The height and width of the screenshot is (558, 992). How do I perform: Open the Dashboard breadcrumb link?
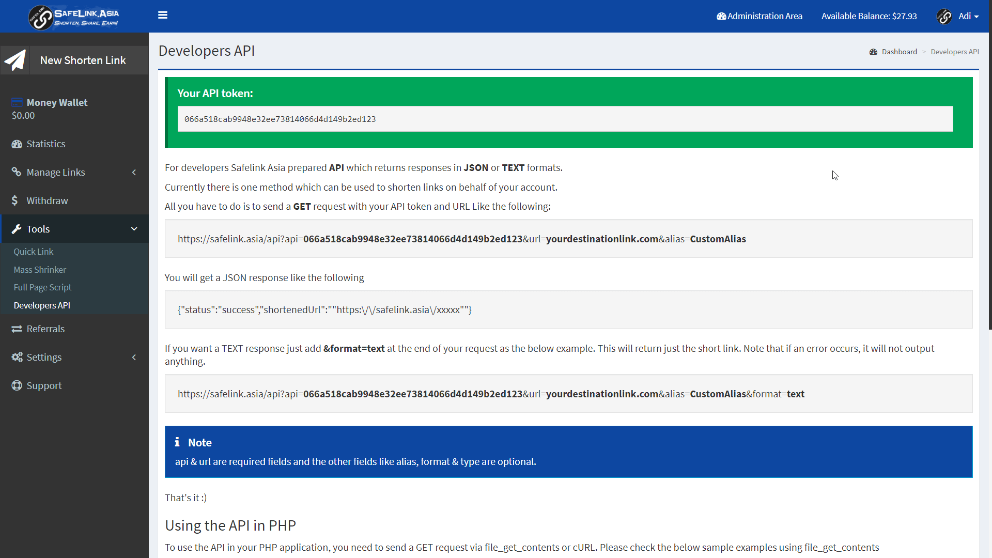point(899,52)
